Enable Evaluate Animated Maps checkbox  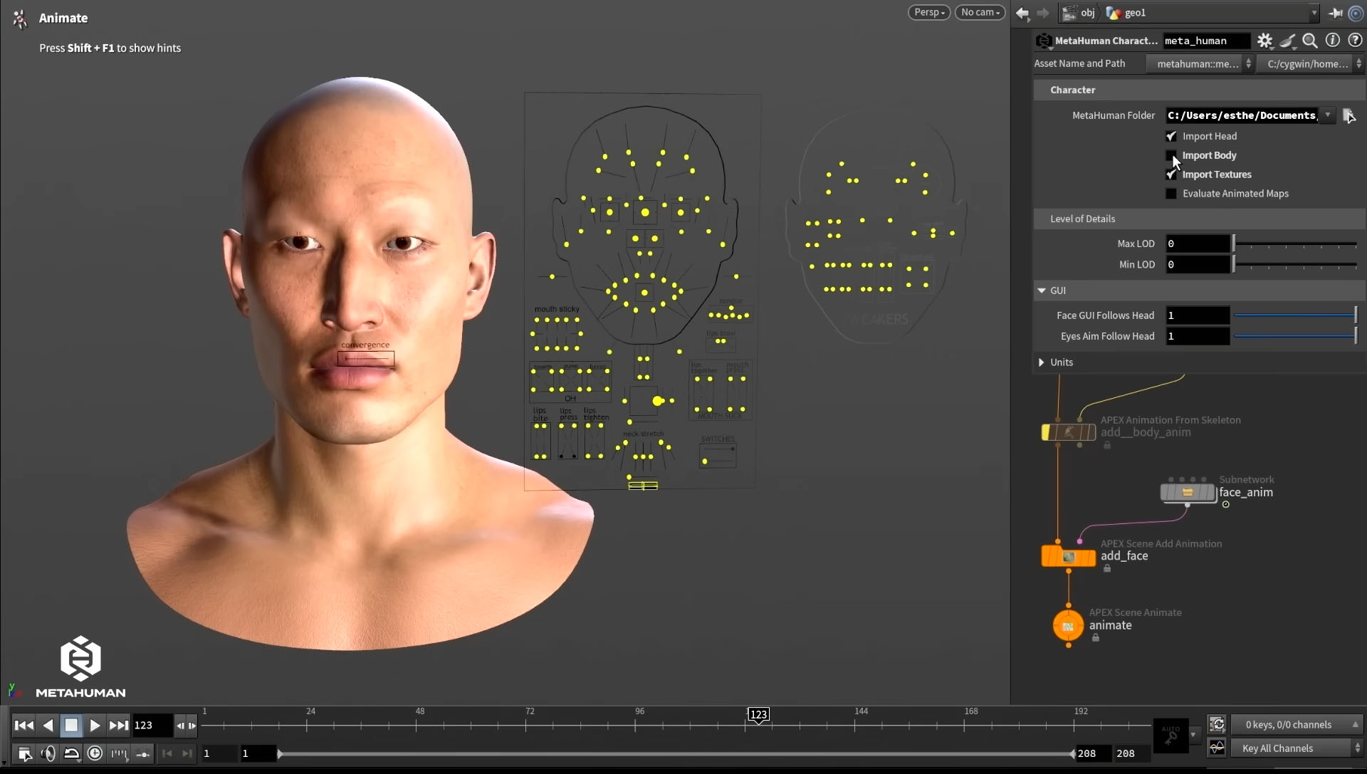pos(1171,194)
